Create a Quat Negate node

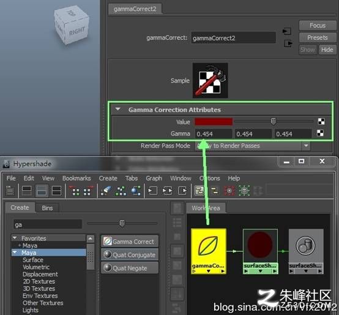click(130, 268)
